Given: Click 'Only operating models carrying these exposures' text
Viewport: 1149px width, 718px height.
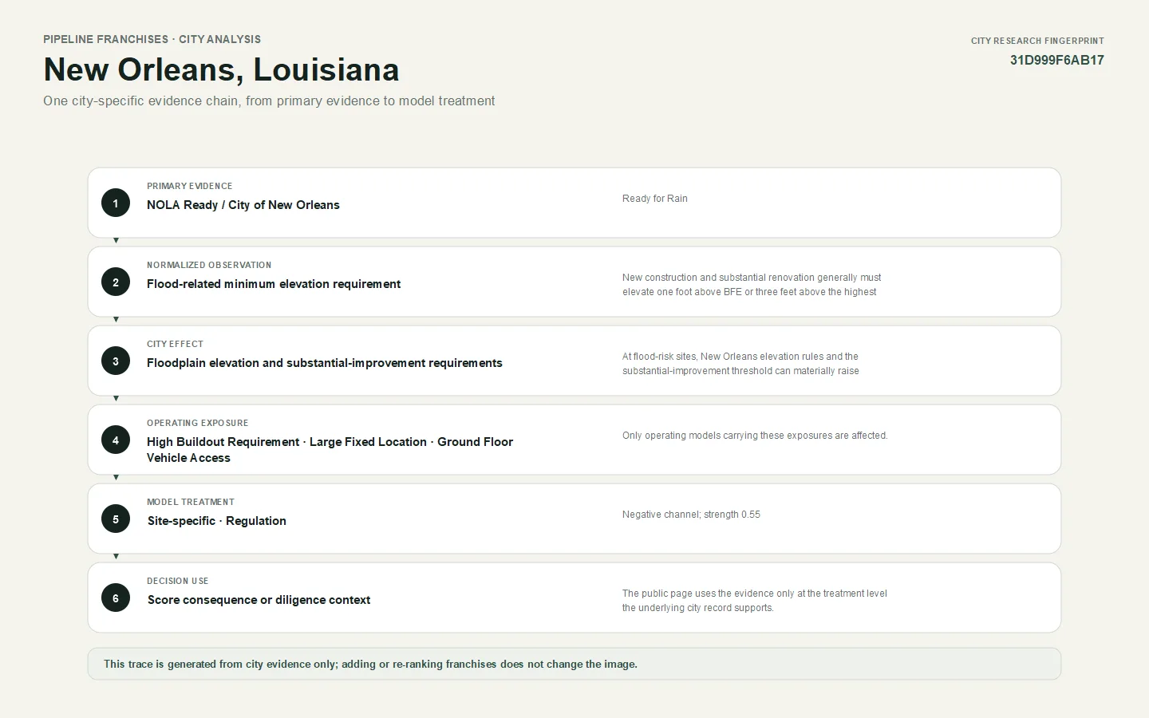Looking at the screenshot, I should pos(755,436).
